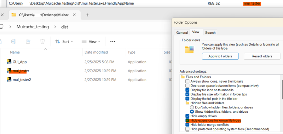This screenshot has width=283, height=134.
Task: Switch to the Search tab
Action: 210,33
